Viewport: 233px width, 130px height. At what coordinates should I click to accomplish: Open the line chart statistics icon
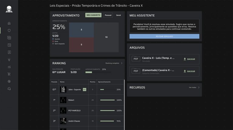pos(9,67)
